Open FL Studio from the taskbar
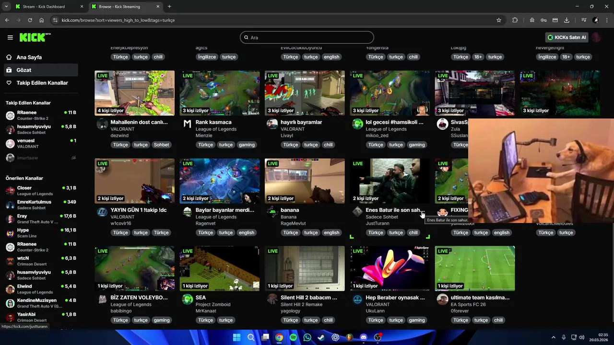This screenshot has height=345, width=614. pyautogui.click(x=349, y=337)
